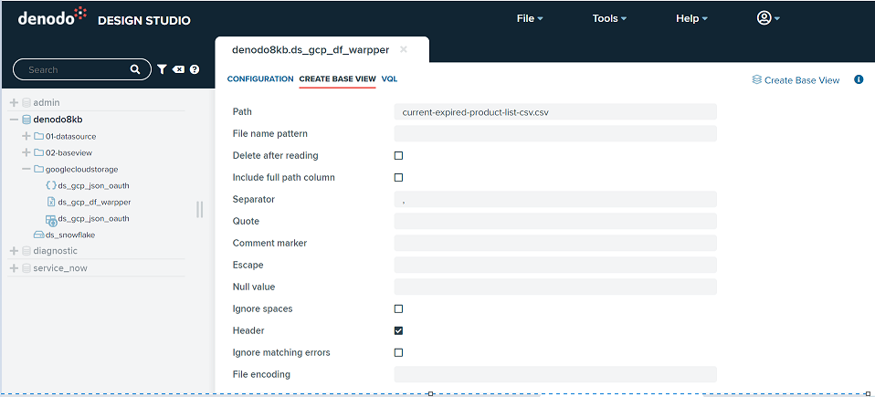Screen dimensions: 875x397
Task: Click the ds_gcp_df_warpper label in the tree
Action: (94, 202)
